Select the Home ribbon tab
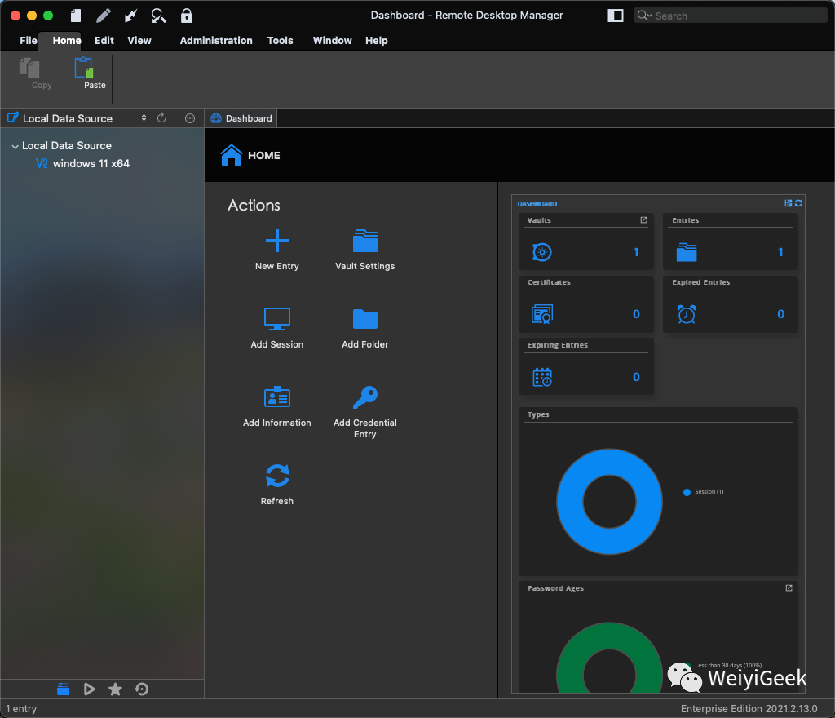835x718 pixels. coord(67,41)
